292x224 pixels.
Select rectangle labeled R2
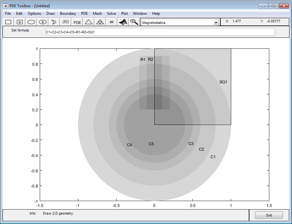(x=151, y=59)
